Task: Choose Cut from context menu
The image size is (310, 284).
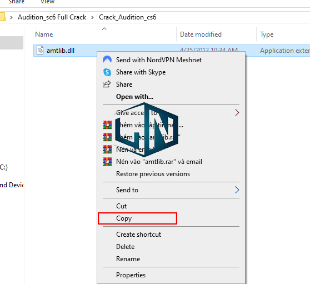Action: 171,206
